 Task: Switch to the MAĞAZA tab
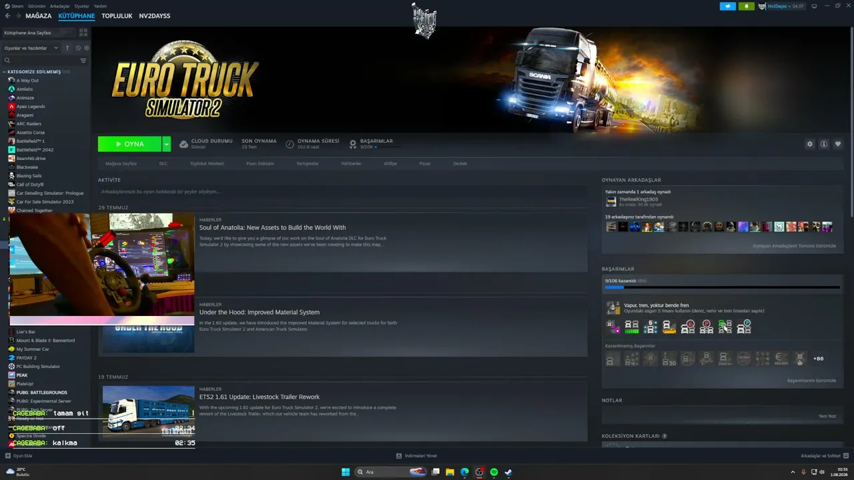(x=39, y=16)
